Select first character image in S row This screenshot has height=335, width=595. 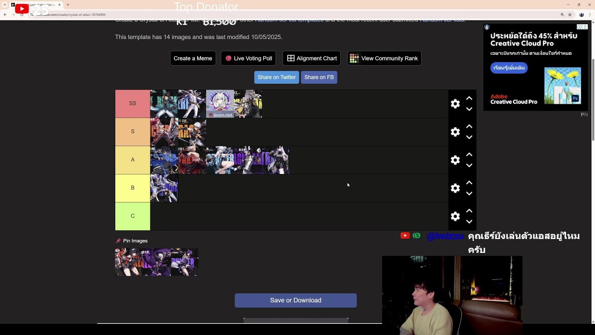(x=164, y=132)
